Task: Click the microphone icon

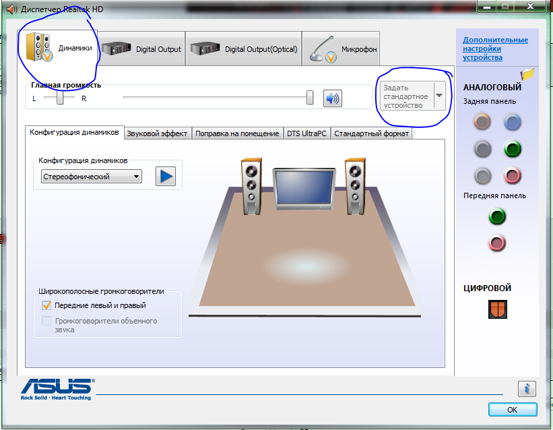Action: point(323,49)
